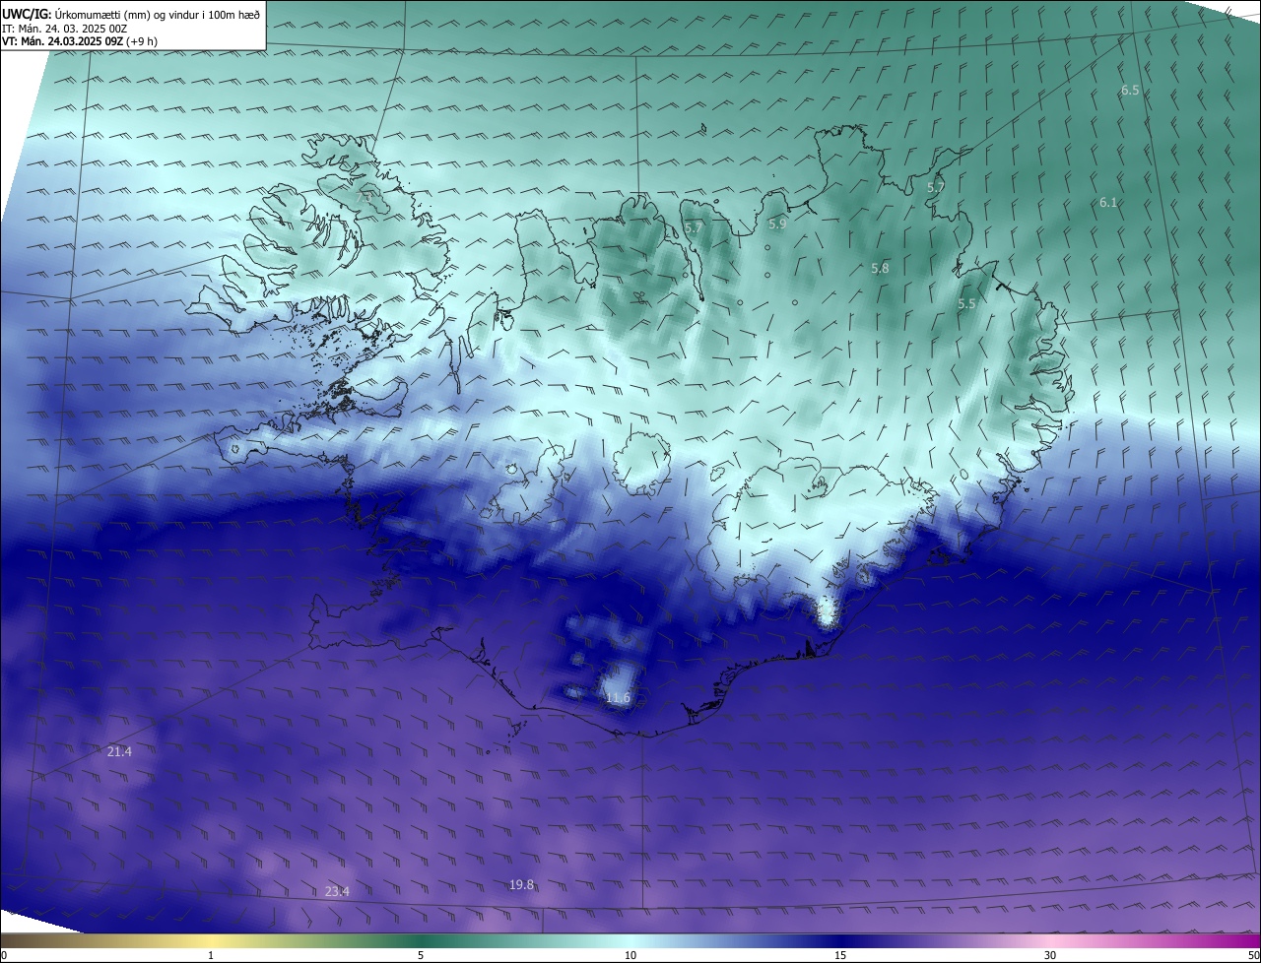This screenshot has height=963, width=1261.
Task: Click the 6.5 precipitation value label
Action: click(x=1130, y=91)
